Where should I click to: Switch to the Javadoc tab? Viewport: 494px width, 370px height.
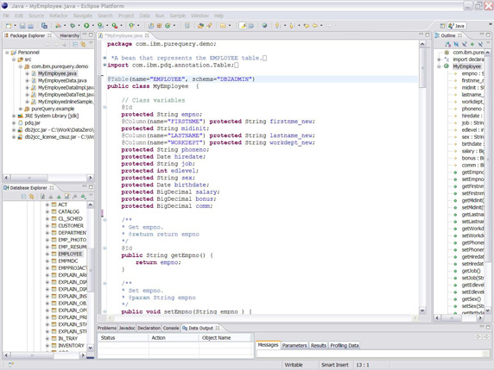127,328
